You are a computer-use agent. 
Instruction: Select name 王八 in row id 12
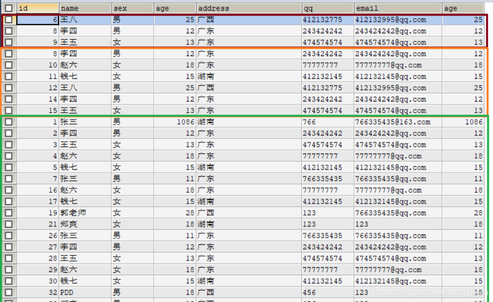coord(85,87)
